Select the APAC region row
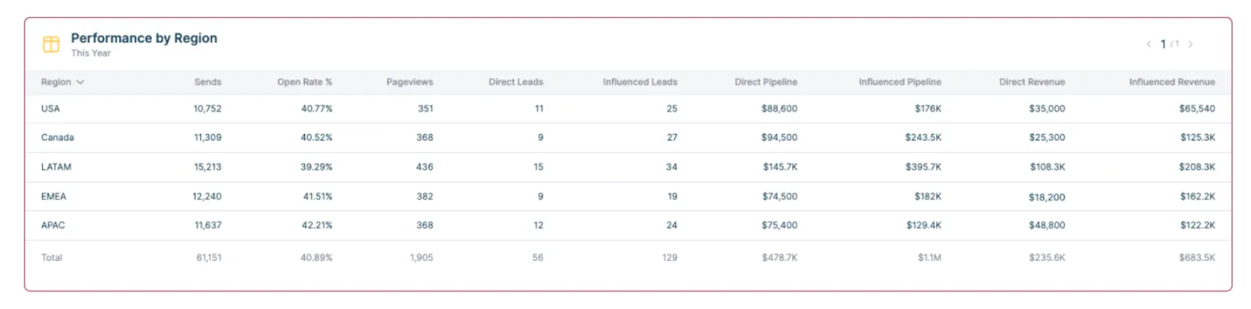The image size is (1251, 309). point(628,226)
